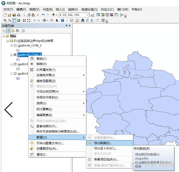Select the Zoom In tool
This screenshot has width=179, height=172.
pyautogui.click(x=5, y=20)
